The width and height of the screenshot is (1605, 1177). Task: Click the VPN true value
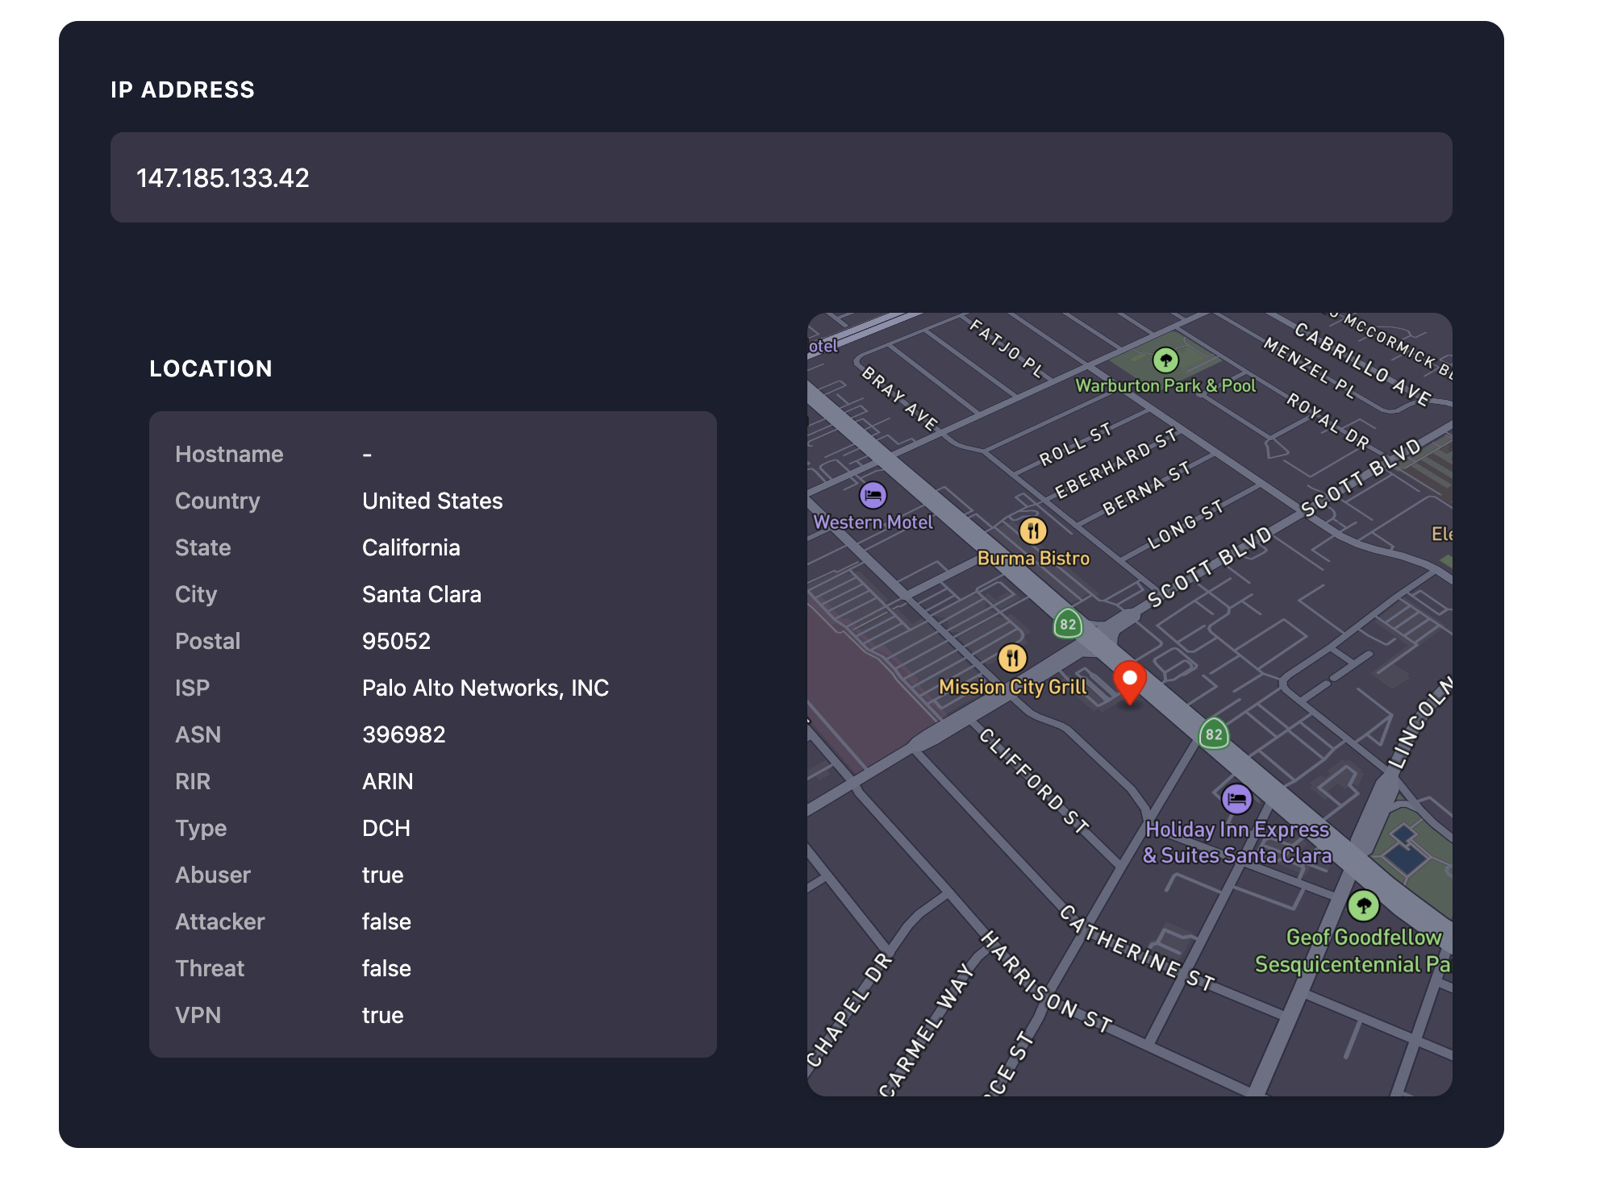(x=382, y=1015)
